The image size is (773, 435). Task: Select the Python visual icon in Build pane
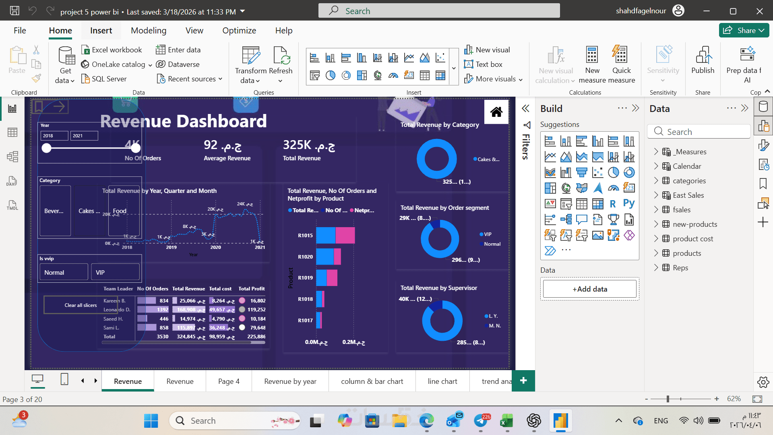point(629,204)
